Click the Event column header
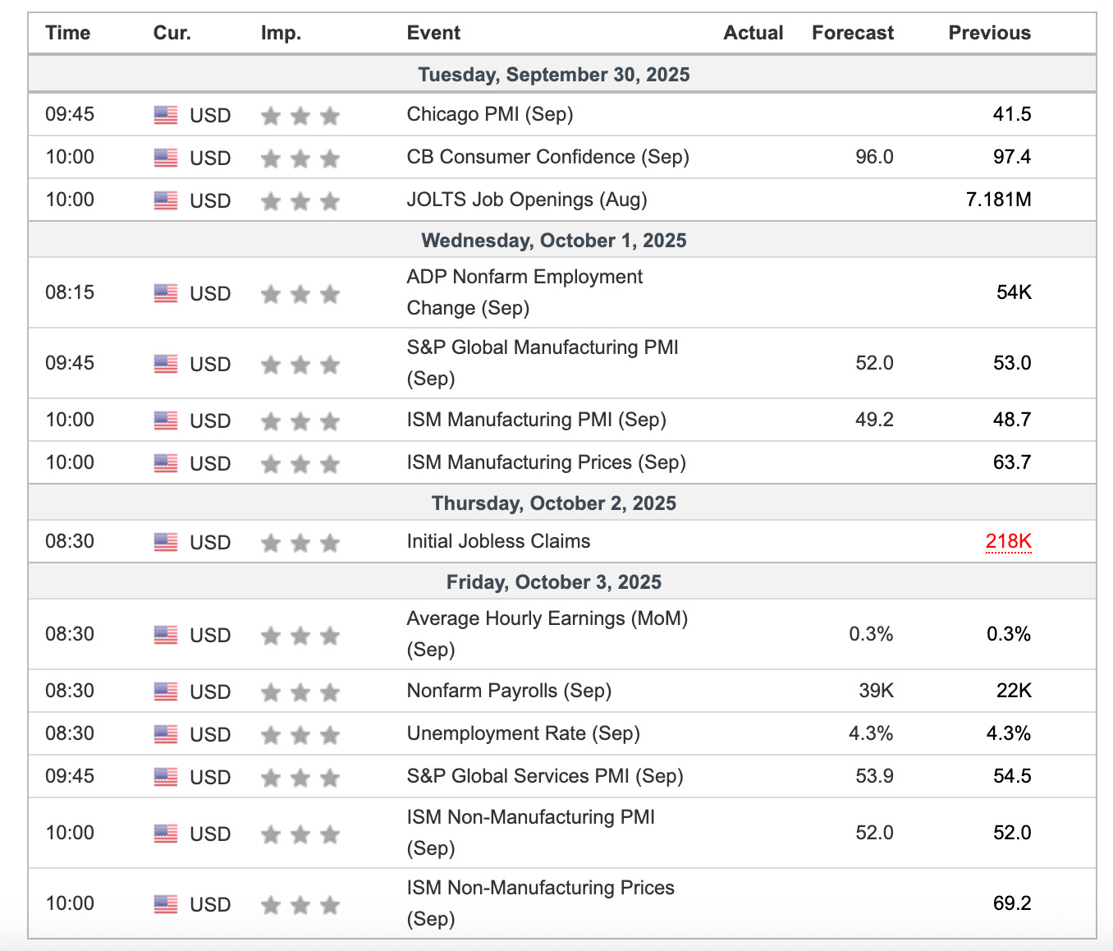The image size is (1113, 951). click(433, 33)
